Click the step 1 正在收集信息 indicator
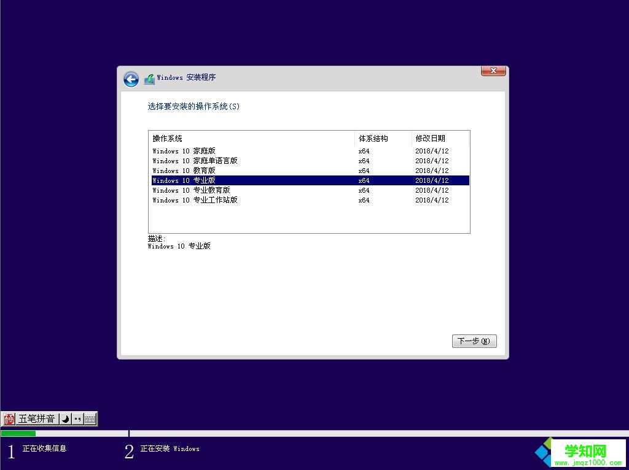Viewport: 629px width, 470px height. [37, 449]
